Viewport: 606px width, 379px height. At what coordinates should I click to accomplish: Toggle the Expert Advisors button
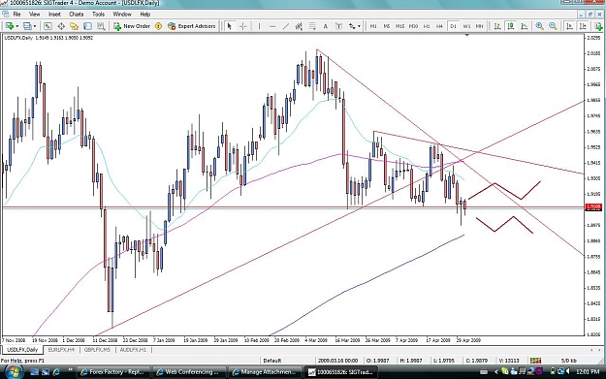click(192, 26)
